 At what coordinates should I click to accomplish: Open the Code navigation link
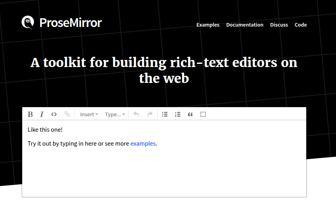point(301,25)
